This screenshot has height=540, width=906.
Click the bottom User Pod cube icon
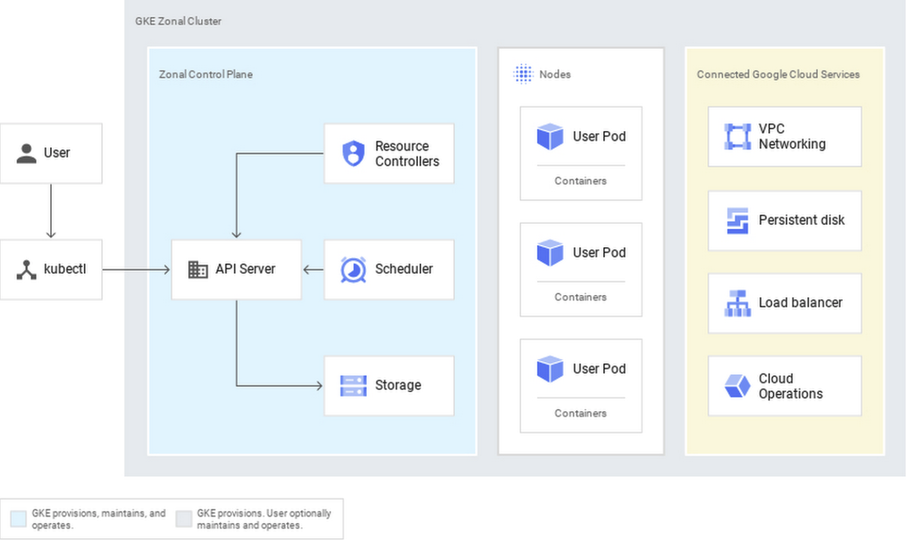(x=550, y=369)
